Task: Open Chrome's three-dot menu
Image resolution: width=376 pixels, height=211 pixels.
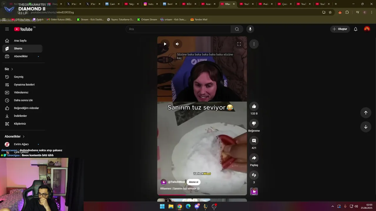Action: click(x=372, y=12)
